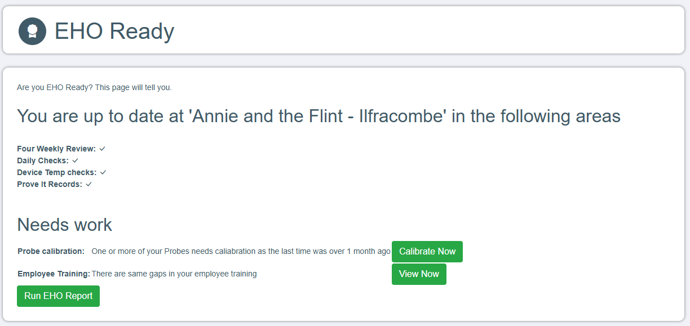Select the Probe calibration label

coord(51,251)
